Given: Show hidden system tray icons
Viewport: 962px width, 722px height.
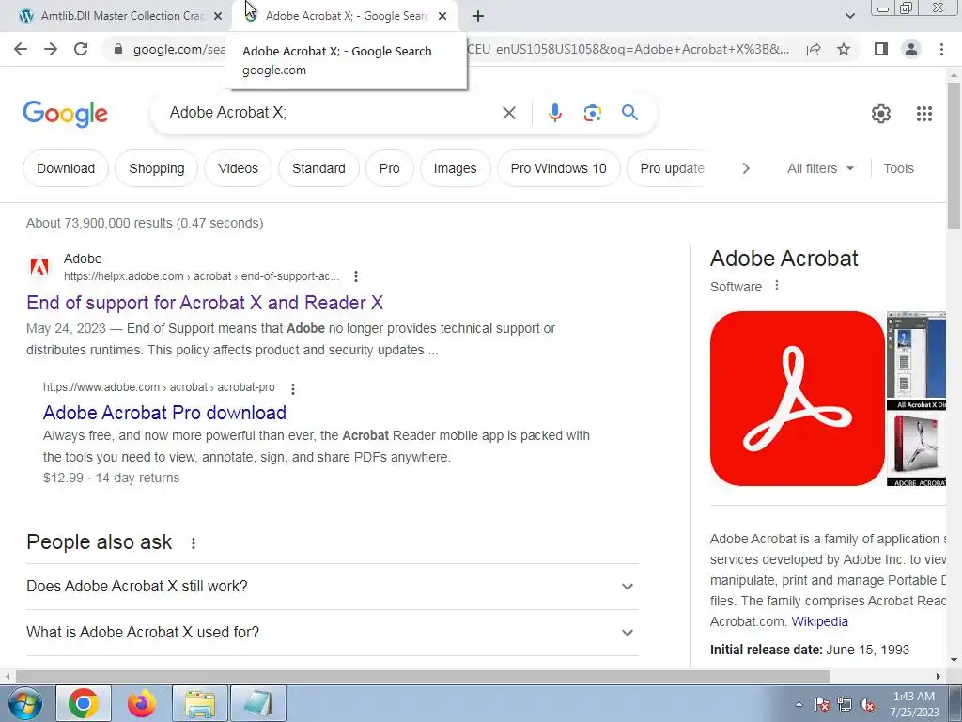Looking at the screenshot, I should 799,705.
